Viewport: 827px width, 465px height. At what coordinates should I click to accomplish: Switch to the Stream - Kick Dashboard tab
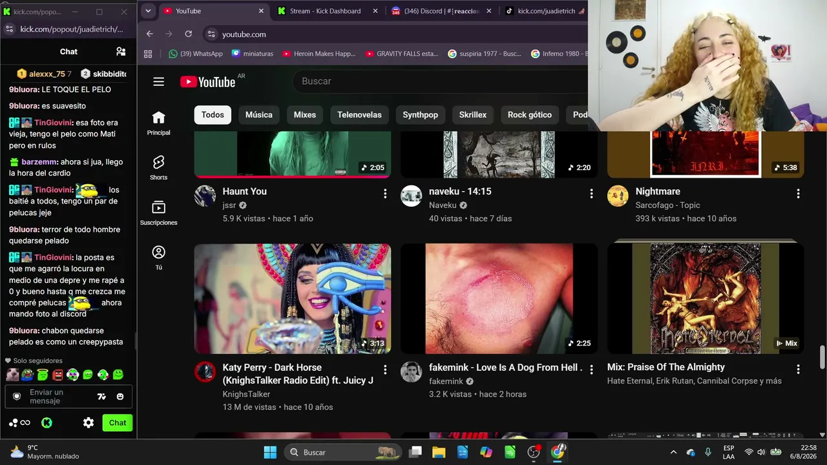click(328, 11)
